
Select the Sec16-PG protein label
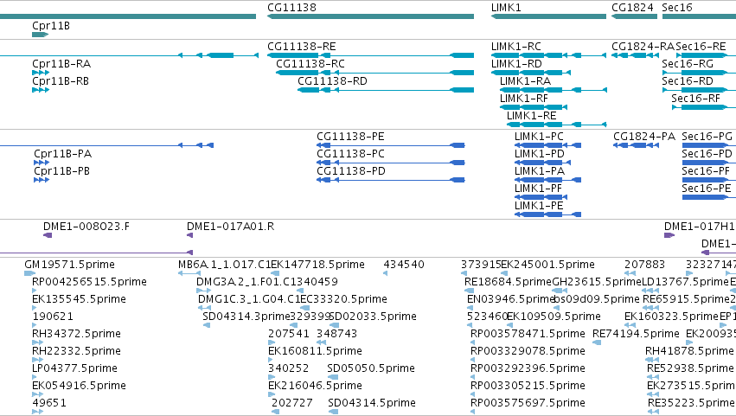[707, 137]
